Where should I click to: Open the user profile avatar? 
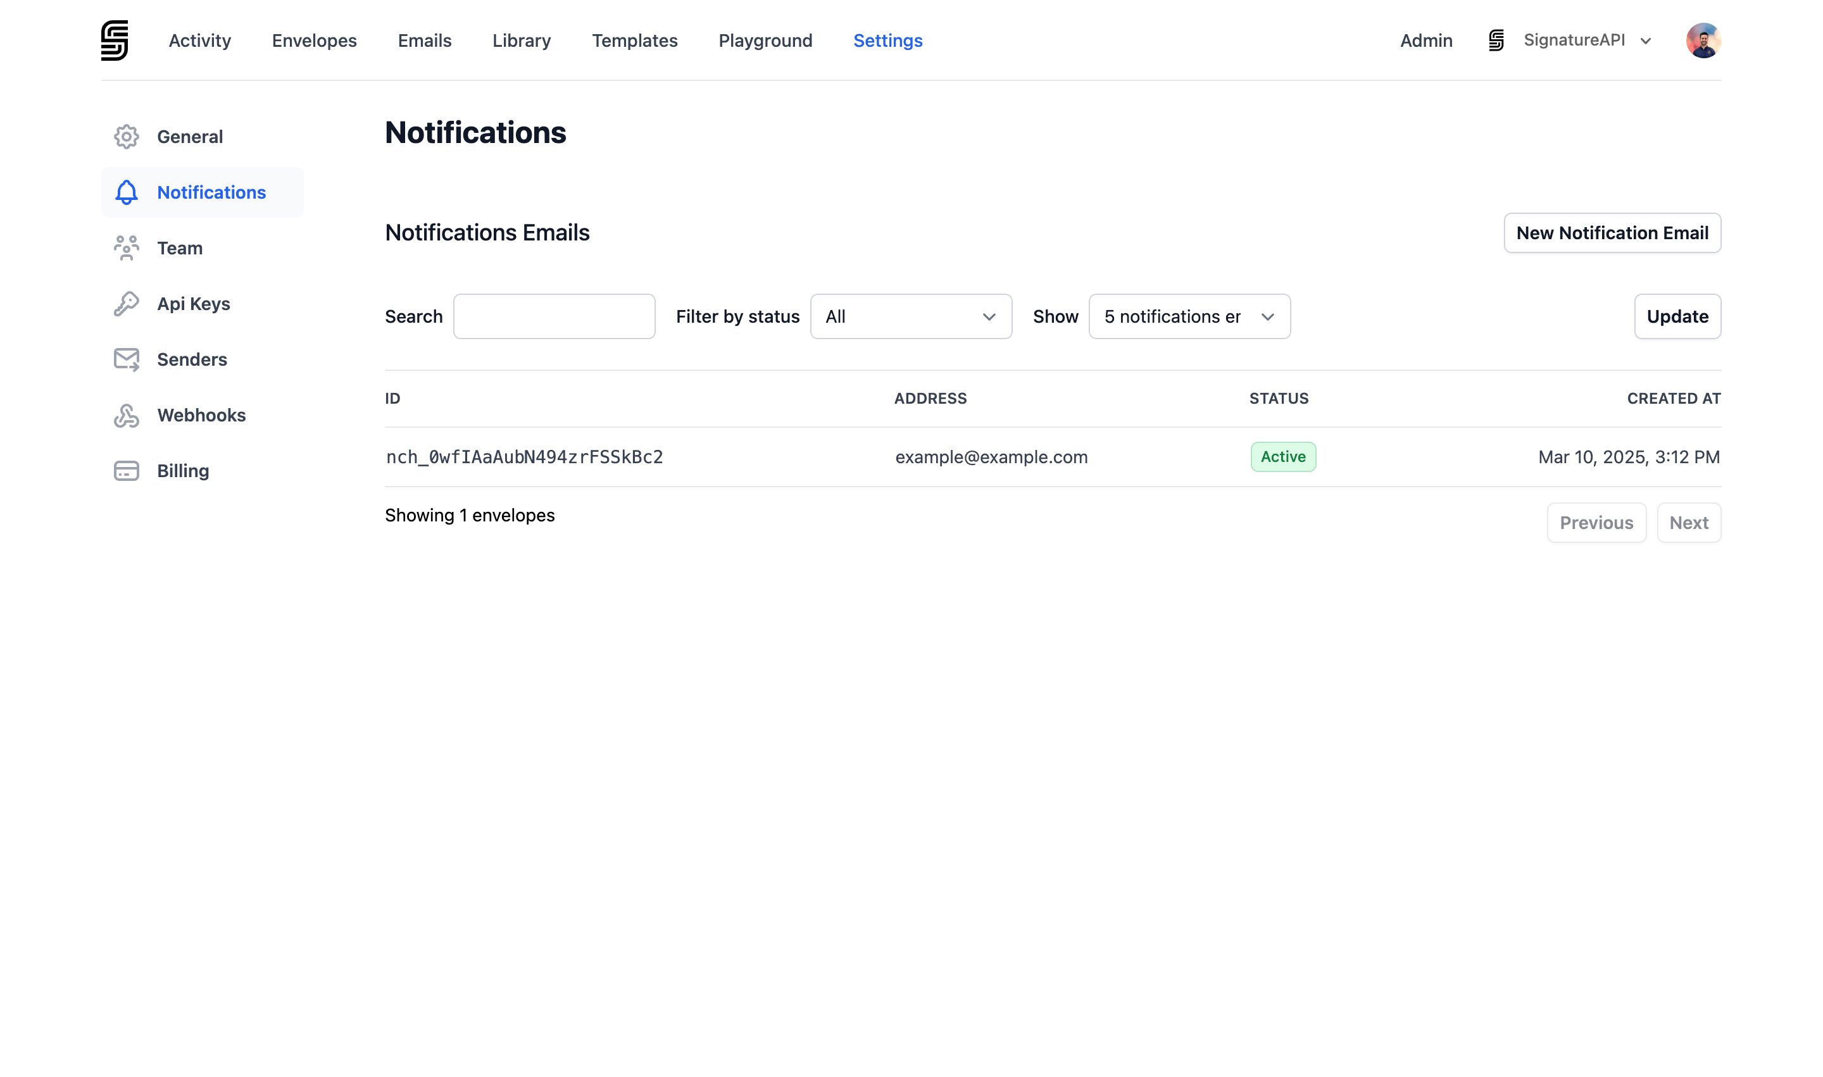(x=1704, y=40)
